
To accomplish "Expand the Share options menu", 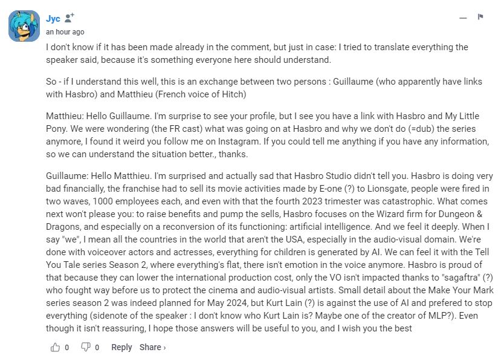I will (x=152, y=347).
